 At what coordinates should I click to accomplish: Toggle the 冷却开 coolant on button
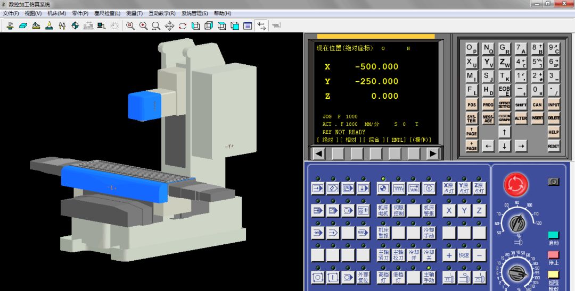pyautogui.click(x=414, y=255)
